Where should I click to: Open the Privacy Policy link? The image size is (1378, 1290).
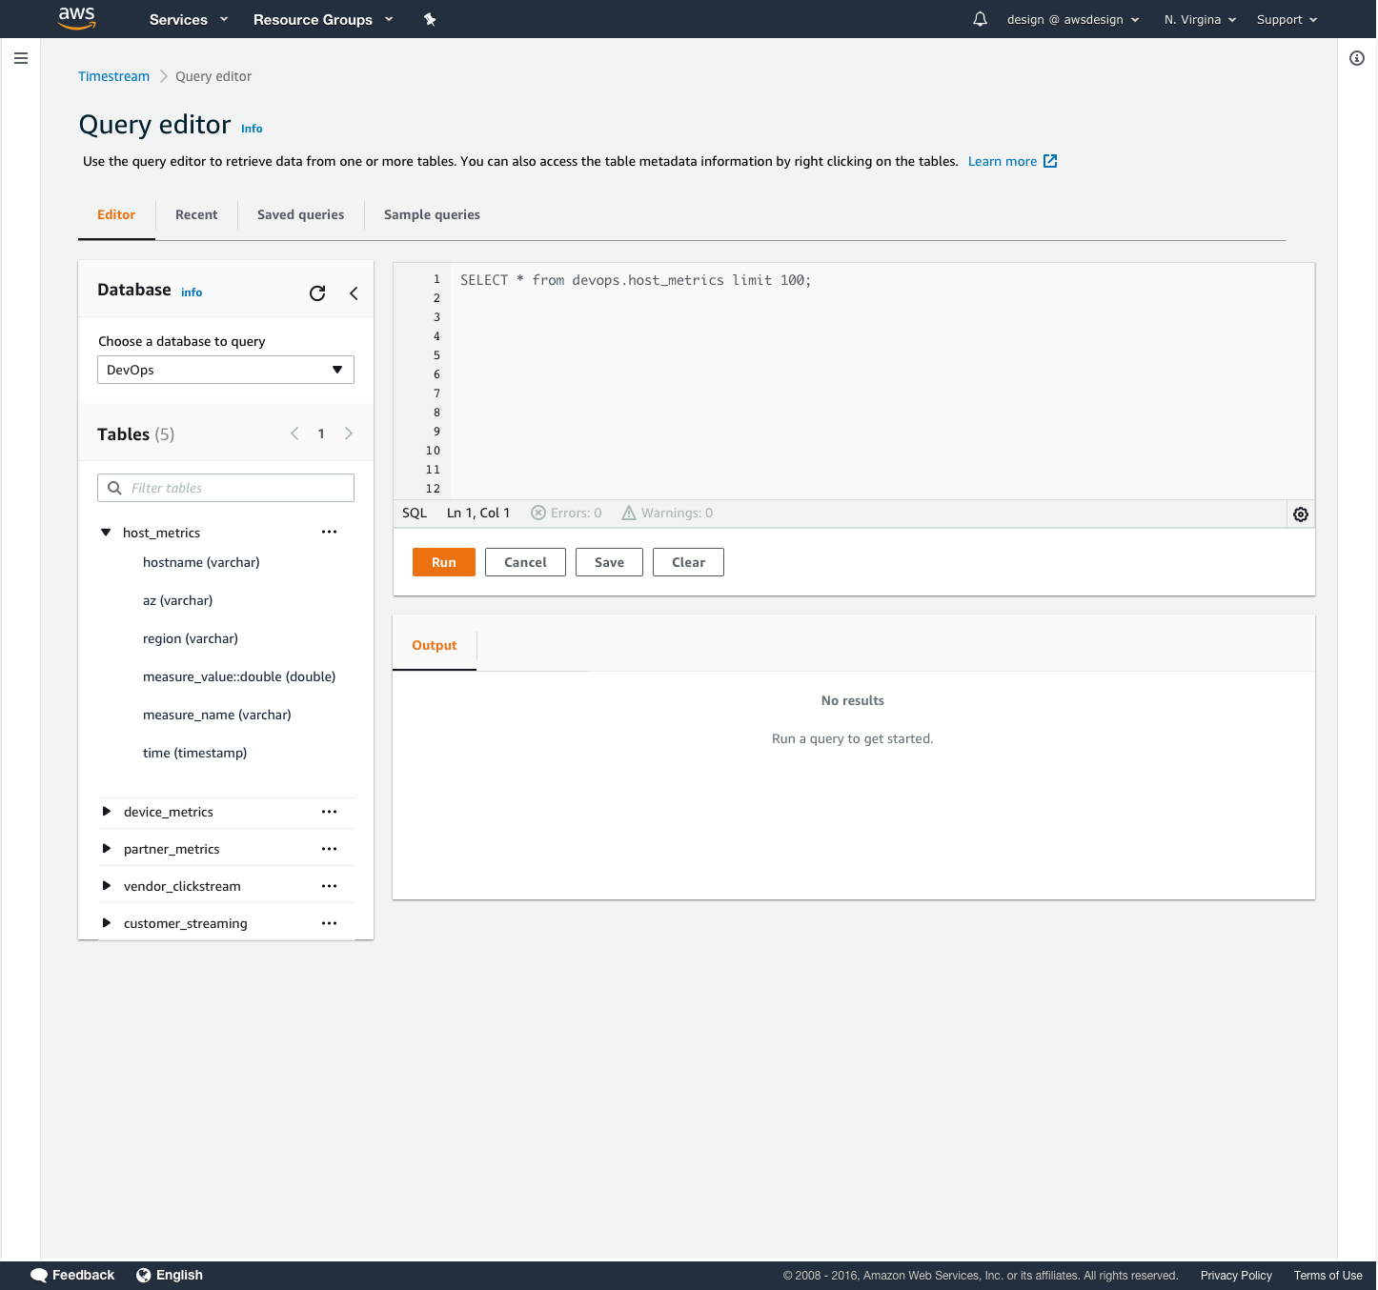point(1236,1276)
